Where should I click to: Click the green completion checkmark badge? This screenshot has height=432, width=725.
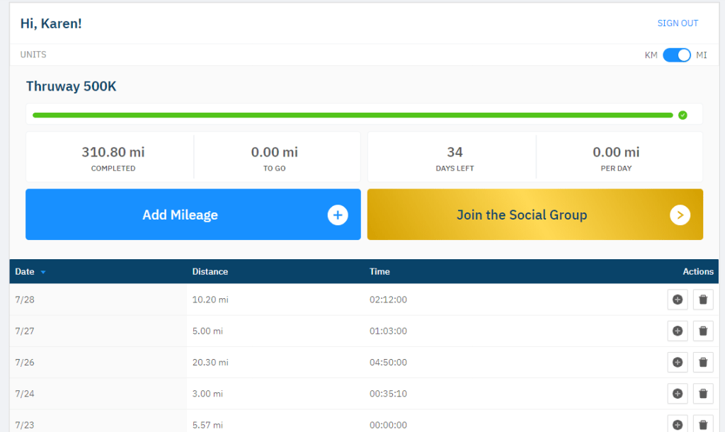pos(683,115)
